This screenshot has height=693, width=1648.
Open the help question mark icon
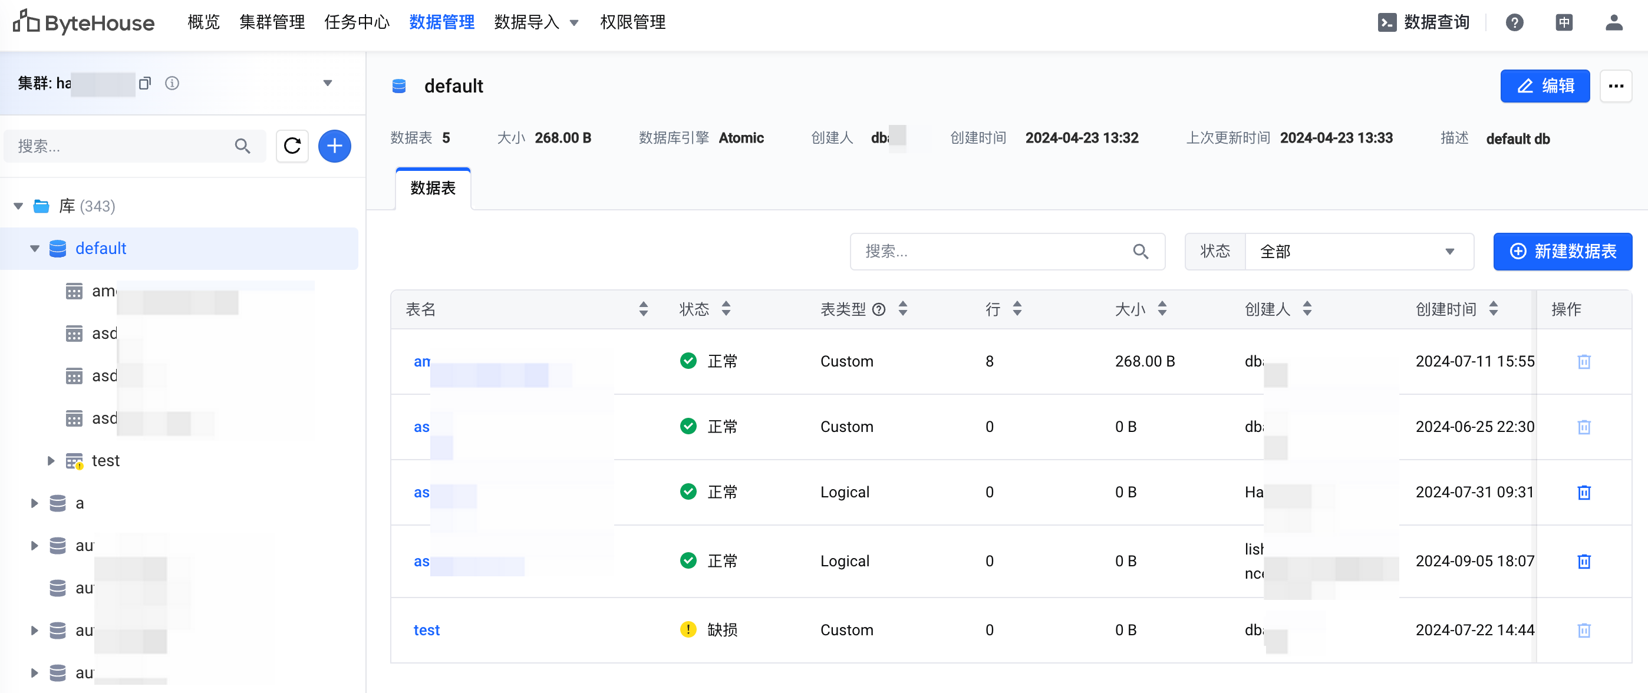pos(1514,22)
